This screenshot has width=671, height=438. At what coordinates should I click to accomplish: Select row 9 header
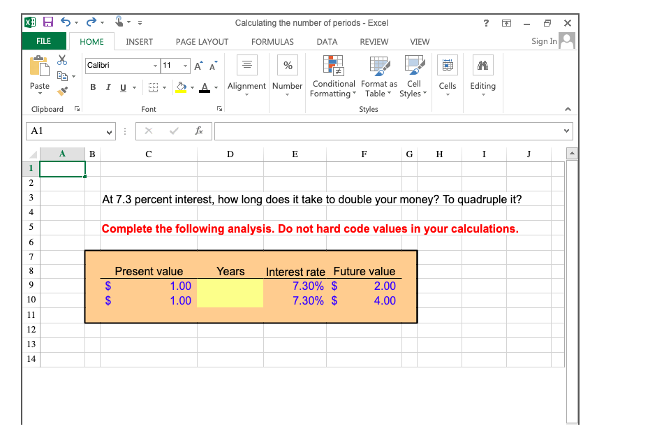[31, 285]
